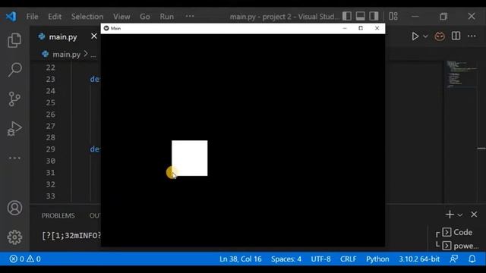Click the white square in Main window

coord(190,158)
